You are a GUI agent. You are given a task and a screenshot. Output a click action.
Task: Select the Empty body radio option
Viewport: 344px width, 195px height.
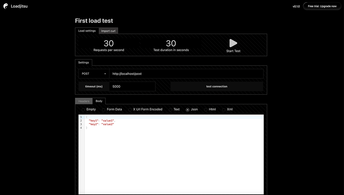coord(83,110)
